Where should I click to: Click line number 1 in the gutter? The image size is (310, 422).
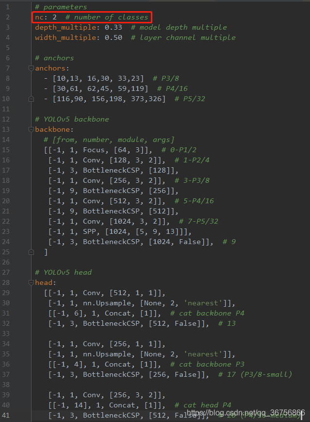tap(8, 7)
